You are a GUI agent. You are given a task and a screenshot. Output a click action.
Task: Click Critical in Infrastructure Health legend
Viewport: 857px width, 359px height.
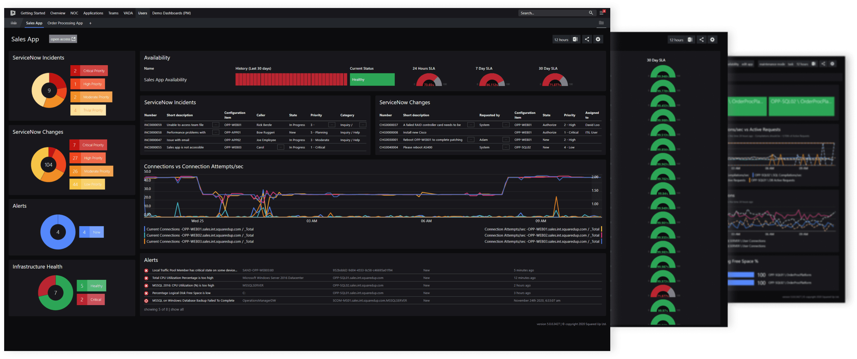pos(91,300)
